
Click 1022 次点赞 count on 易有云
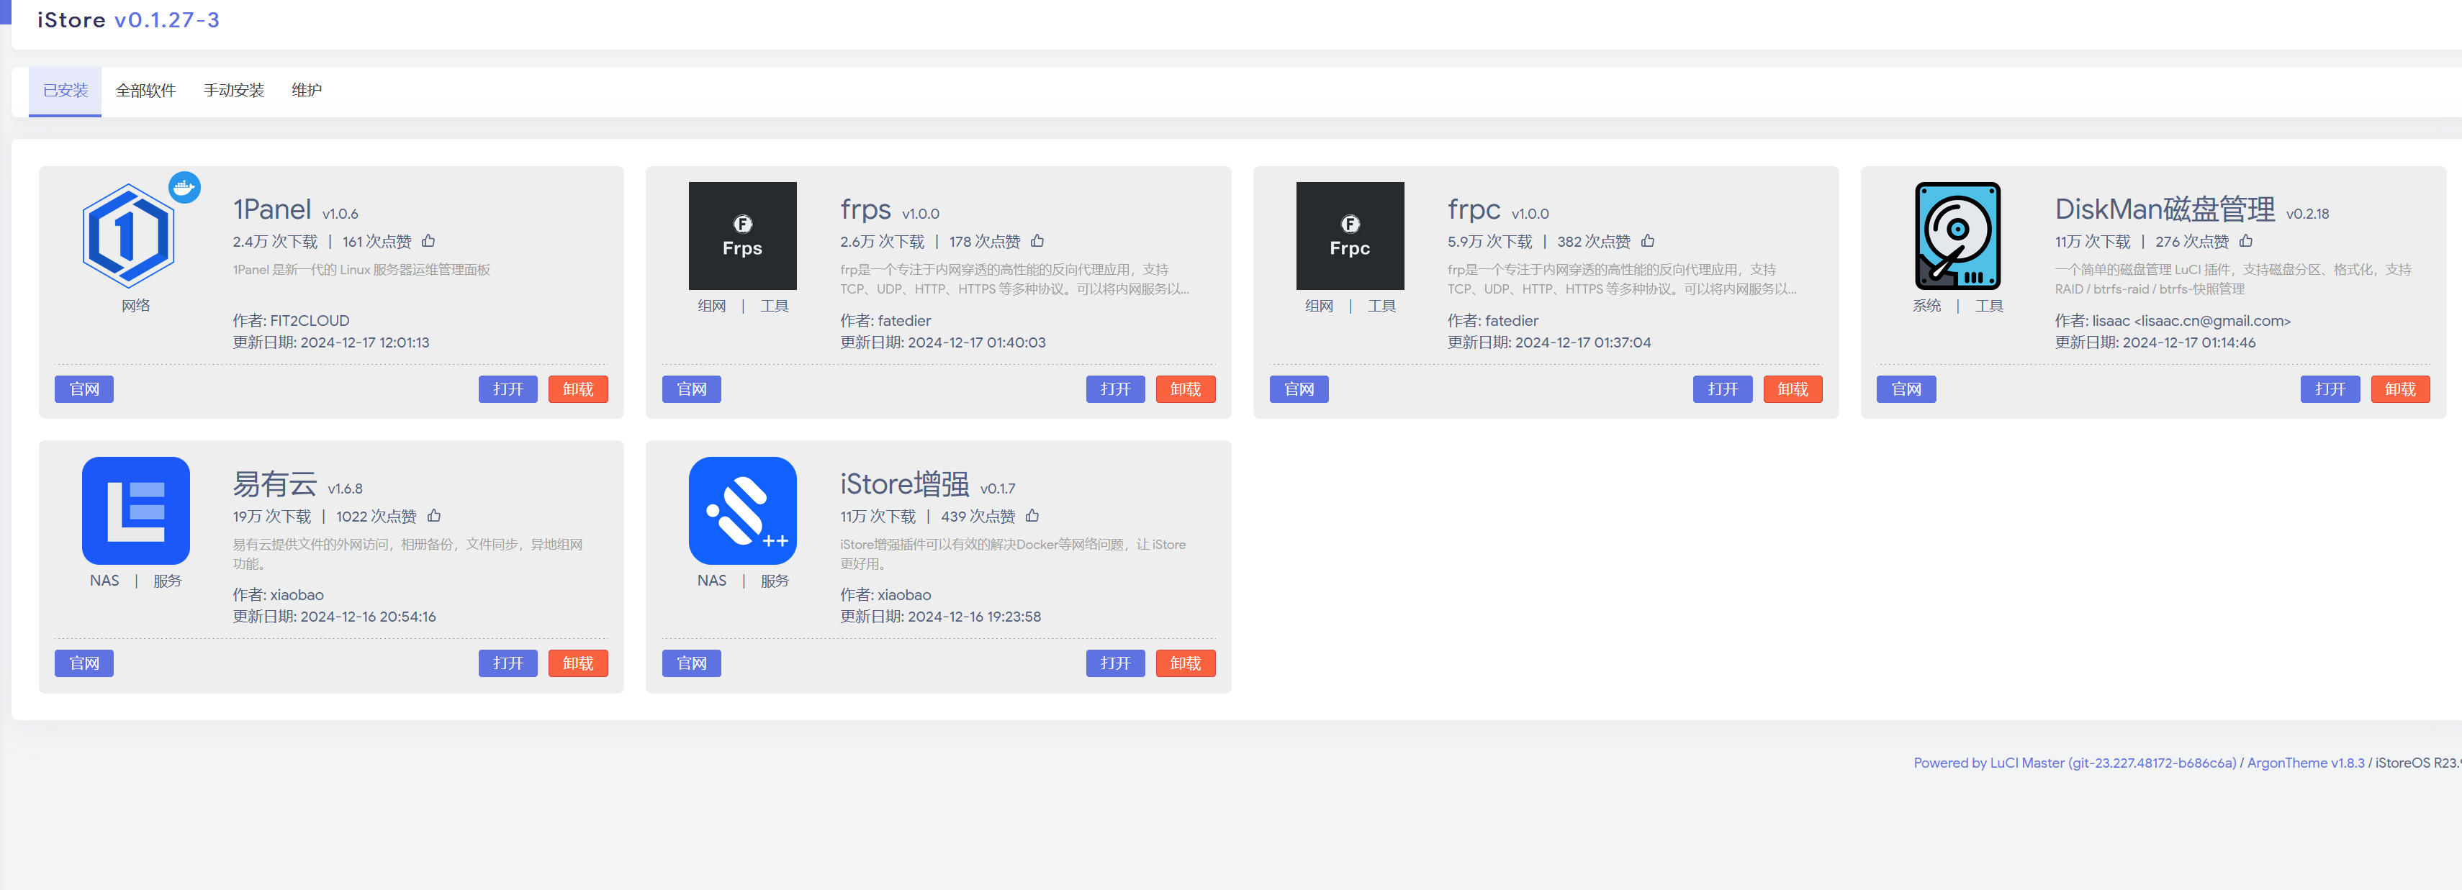click(376, 516)
